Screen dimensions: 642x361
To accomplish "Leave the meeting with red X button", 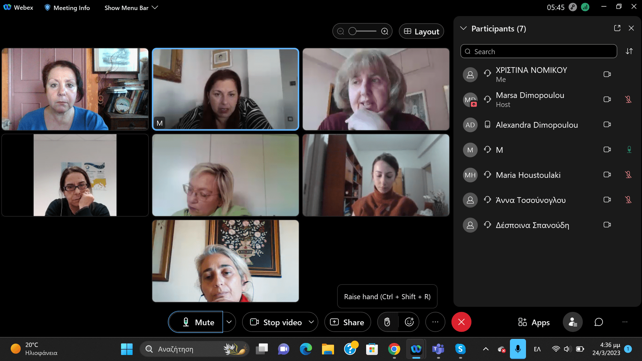I will pyautogui.click(x=461, y=322).
